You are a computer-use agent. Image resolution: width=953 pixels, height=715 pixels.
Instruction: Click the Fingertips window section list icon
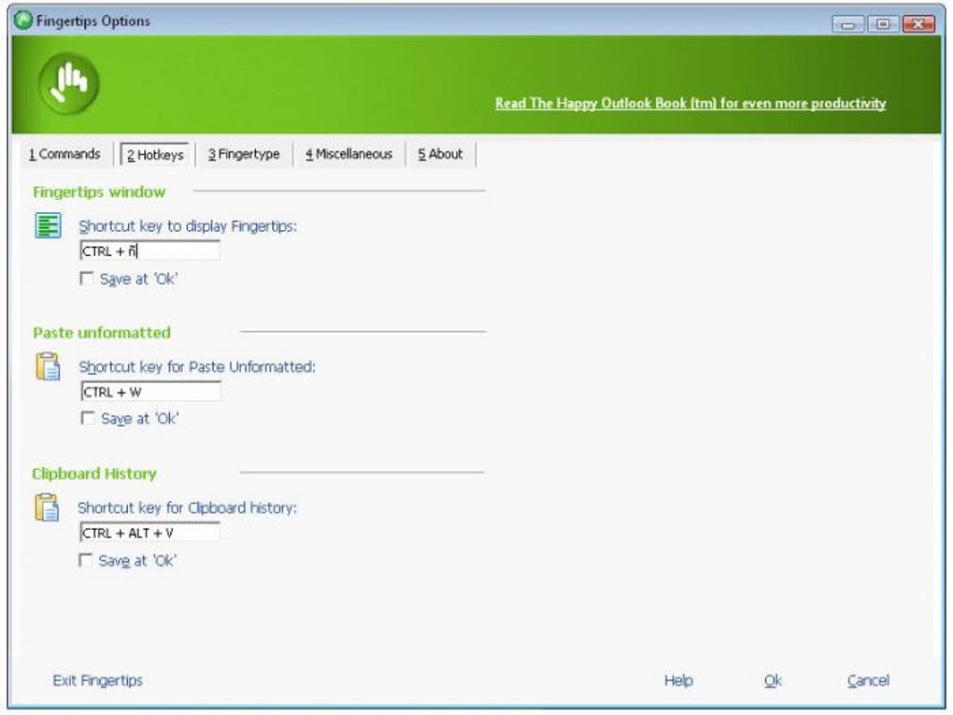click(x=48, y=225)
